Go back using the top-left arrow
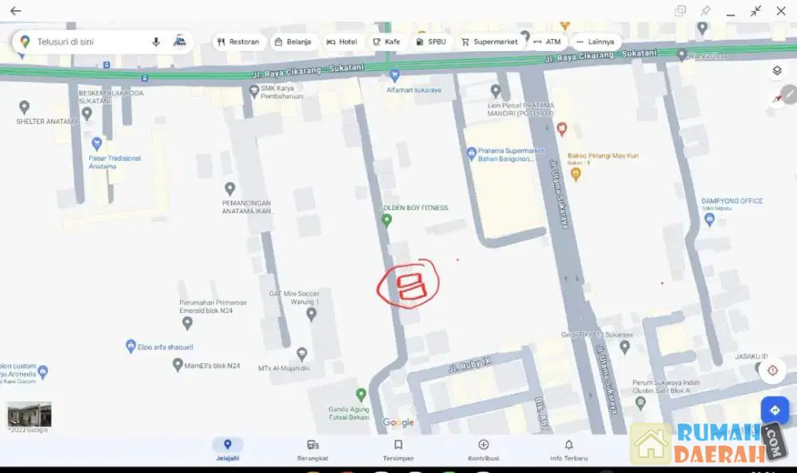 click(x=16, y=10)
